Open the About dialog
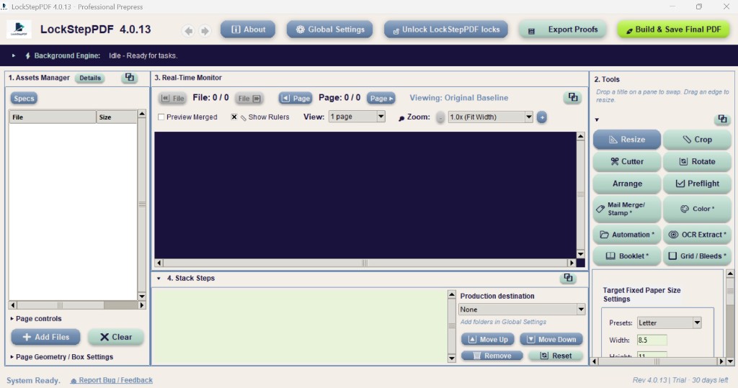 tap(248, 30)
